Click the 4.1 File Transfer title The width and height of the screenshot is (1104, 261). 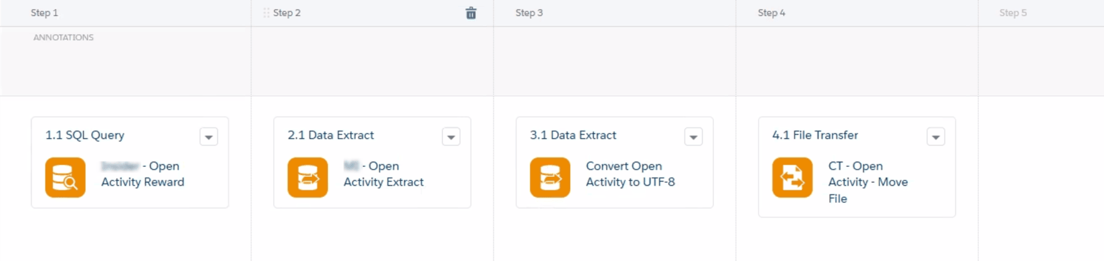815,135
